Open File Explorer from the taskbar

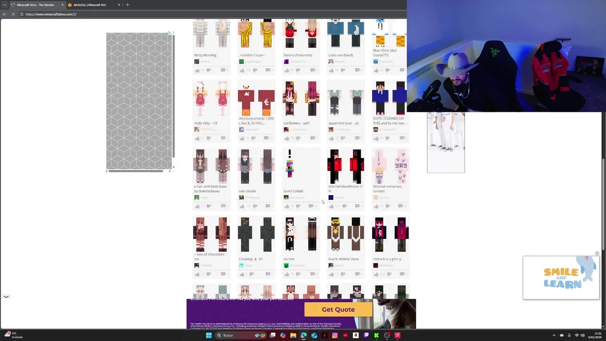coord(293,335)
